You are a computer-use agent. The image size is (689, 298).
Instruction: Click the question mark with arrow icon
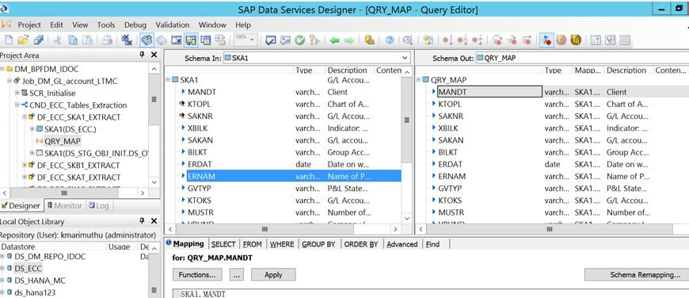[314, 40]
